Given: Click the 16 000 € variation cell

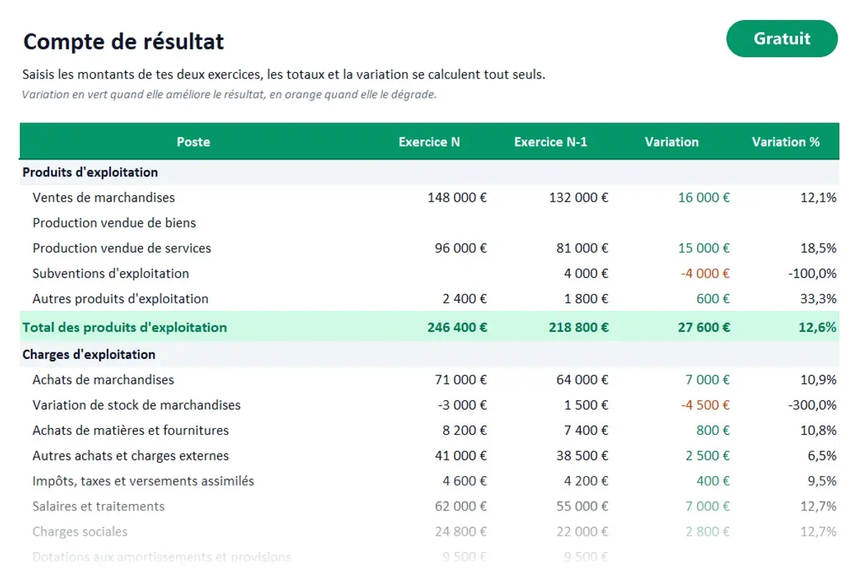Looking at the screenshot, I should pos(704,197).
